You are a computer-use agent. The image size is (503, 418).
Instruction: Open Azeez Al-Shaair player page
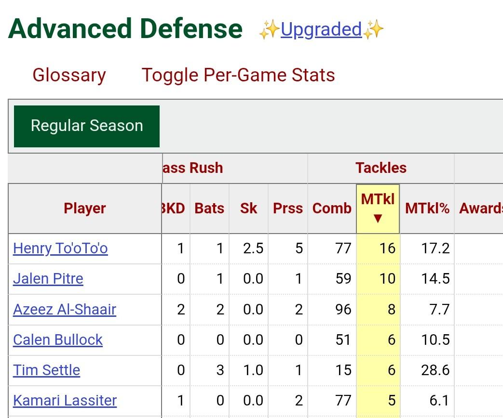click(65, 309)
